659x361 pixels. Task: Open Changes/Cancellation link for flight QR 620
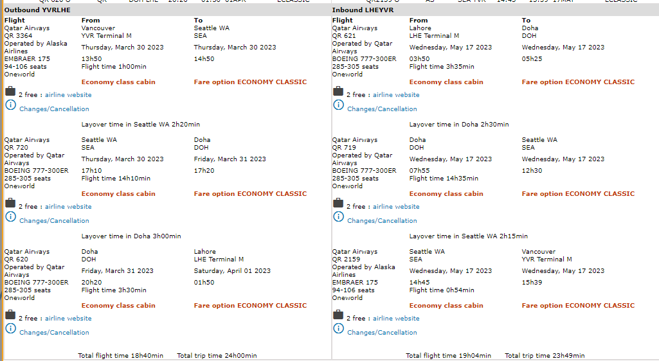coord(54,333)
